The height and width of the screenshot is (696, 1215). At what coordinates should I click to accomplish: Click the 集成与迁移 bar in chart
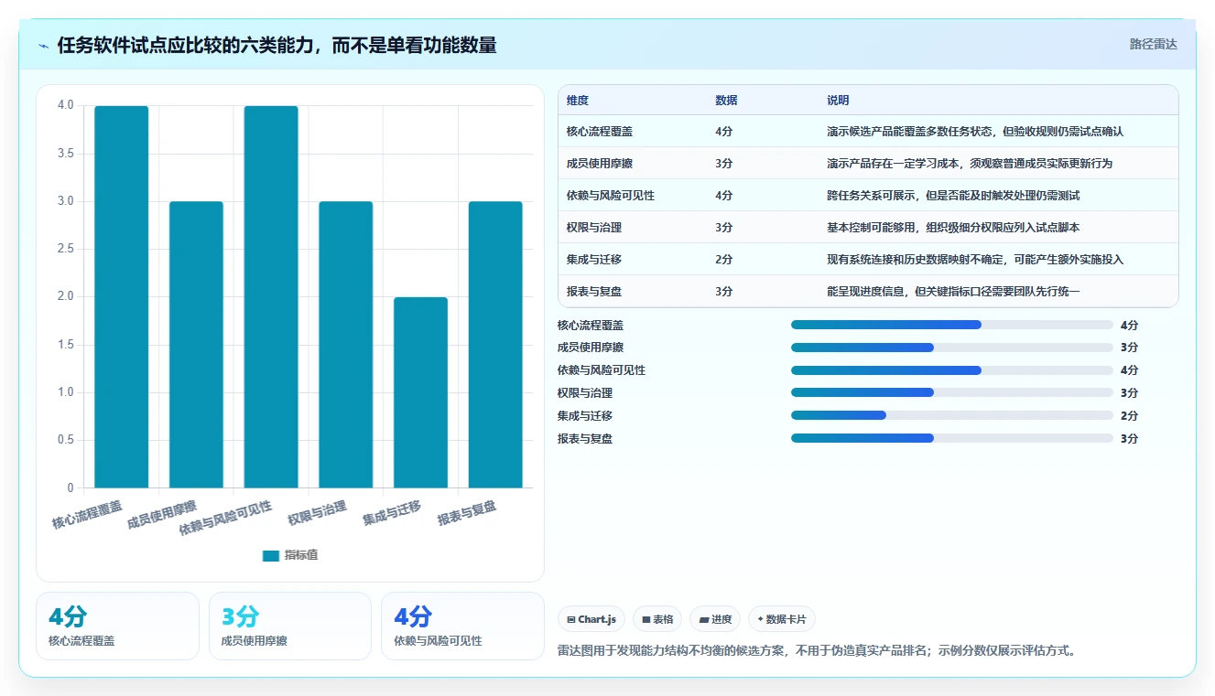(420, 392)
